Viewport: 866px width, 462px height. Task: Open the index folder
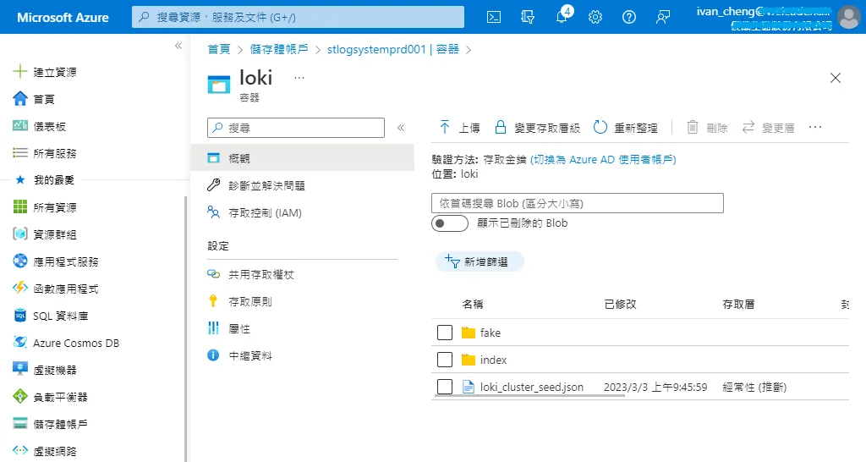click(x=493, y=360)
